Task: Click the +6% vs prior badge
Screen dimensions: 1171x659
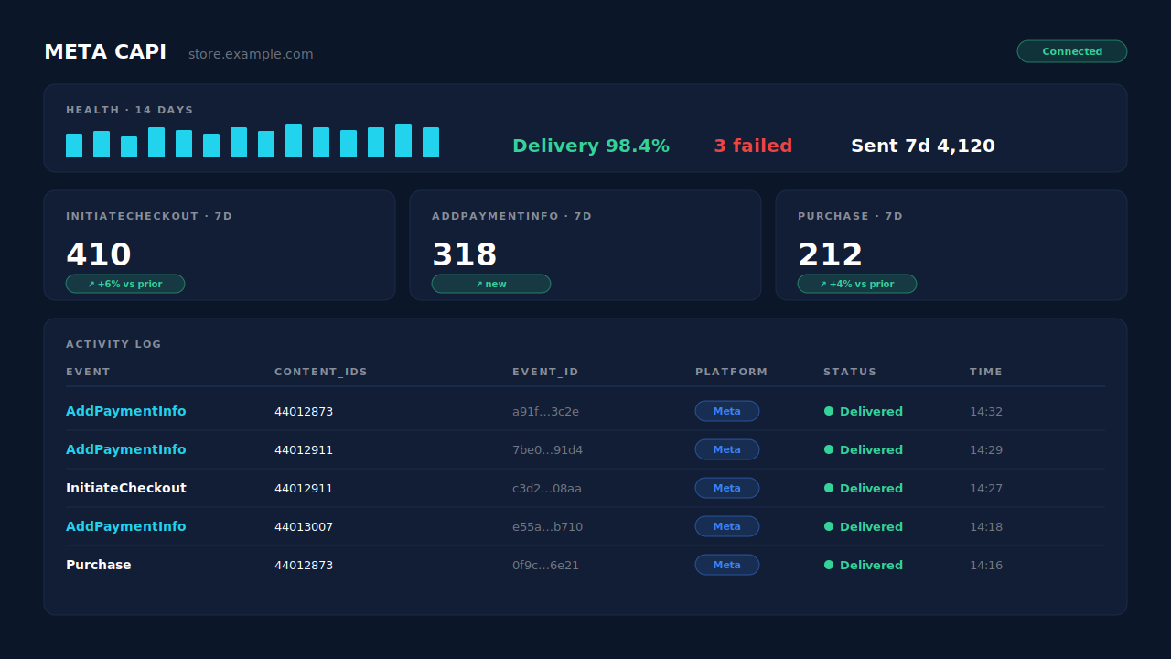Action: 125,284
